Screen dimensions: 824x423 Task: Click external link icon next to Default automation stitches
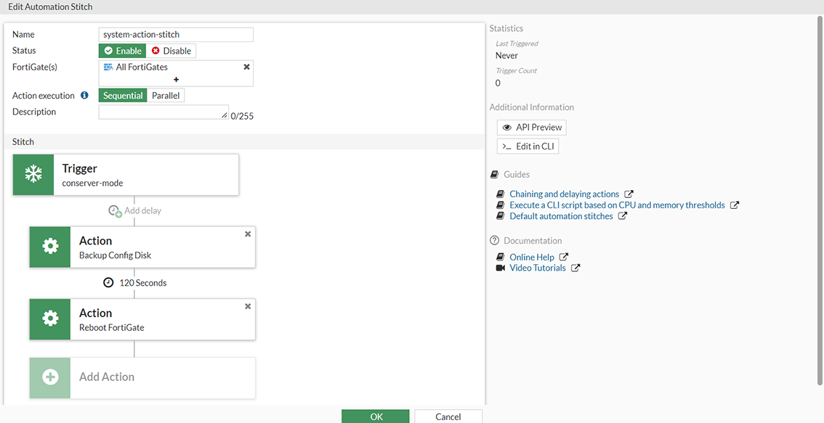[622, 216]
